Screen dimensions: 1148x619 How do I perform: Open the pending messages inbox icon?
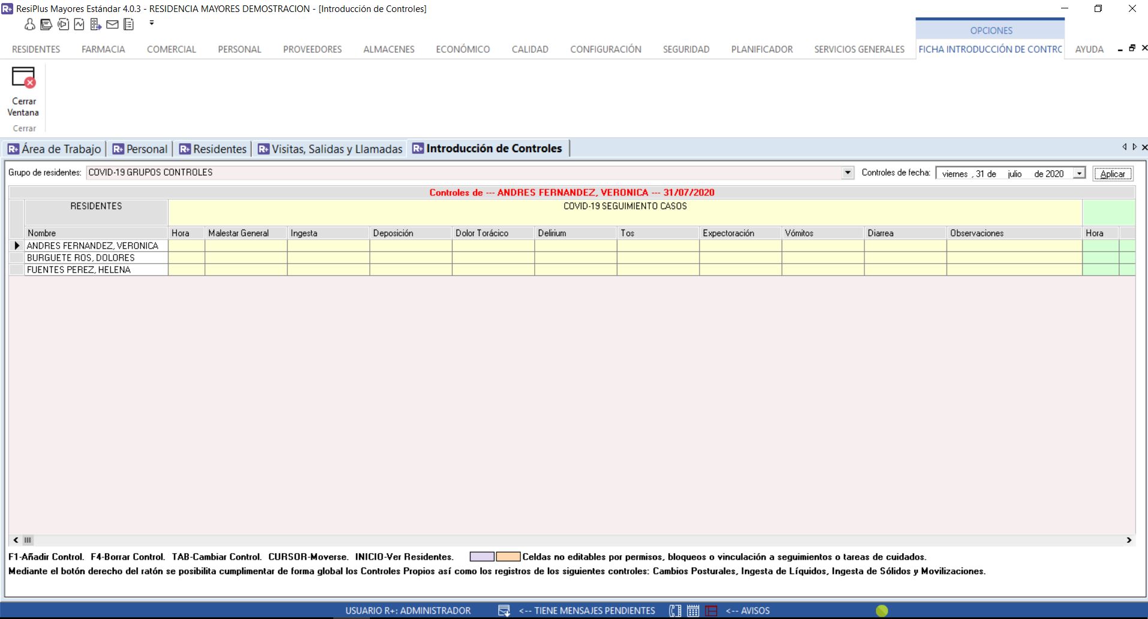[x=504, y=611]
